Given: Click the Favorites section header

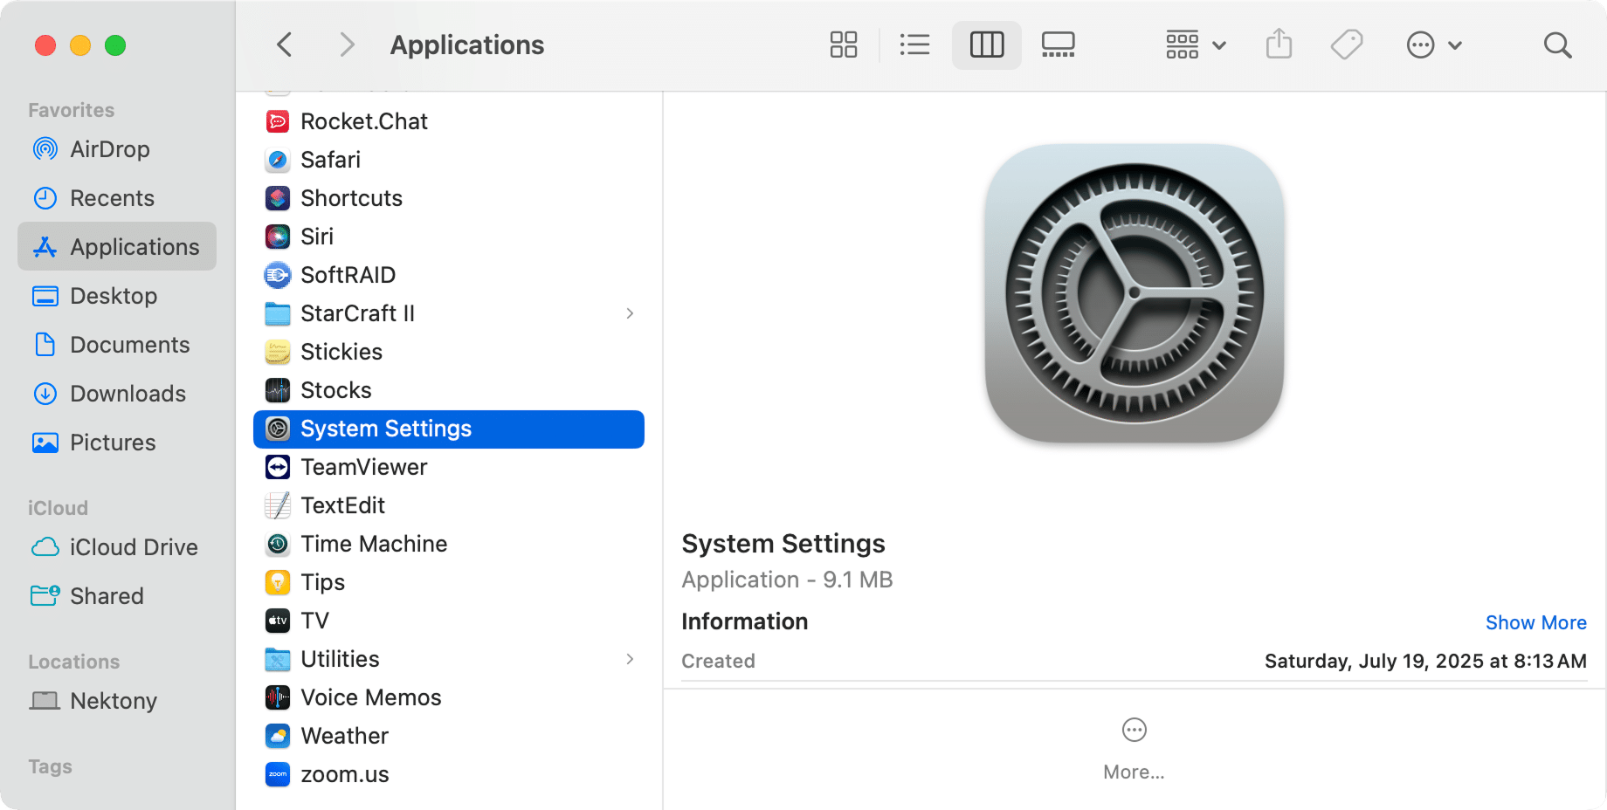Looking at the screenshot, I should coord(71,110).
